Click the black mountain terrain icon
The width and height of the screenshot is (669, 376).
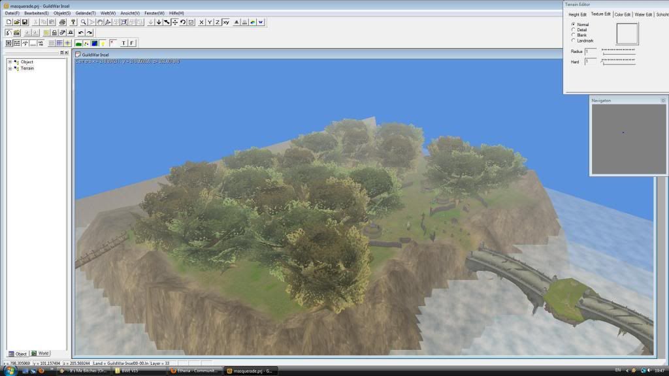pyautogui.click(x=237, y=22)
